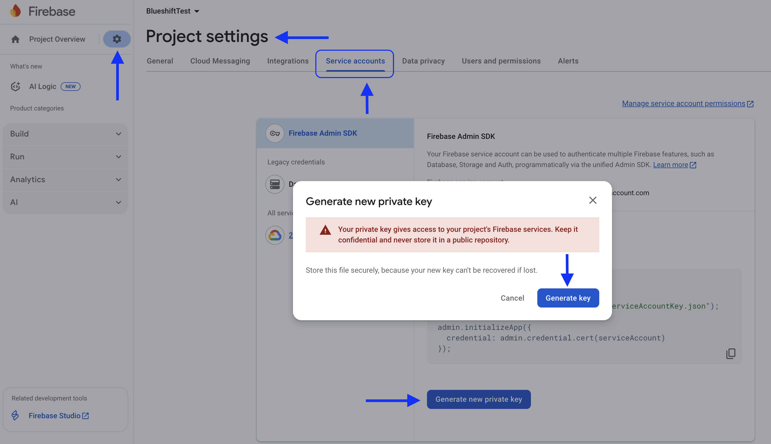Click the Firebase Admin SDK key icon
771x444 pixels.
275,133
